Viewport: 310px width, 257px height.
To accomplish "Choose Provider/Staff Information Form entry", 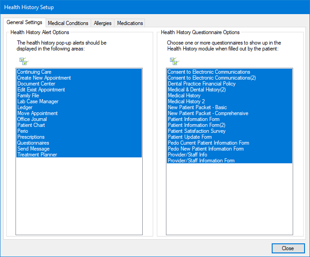I will [201, 161].
